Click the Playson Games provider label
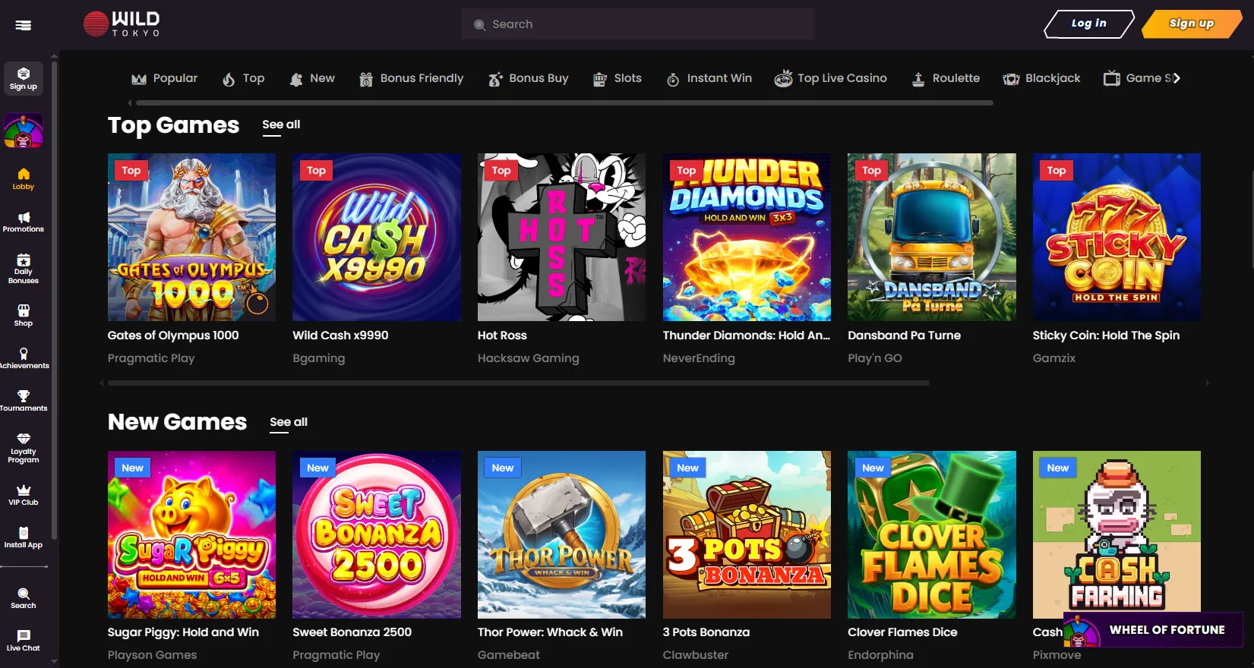Image resolution: width=1254 pixels, height=668 pixels. (152, 655)
